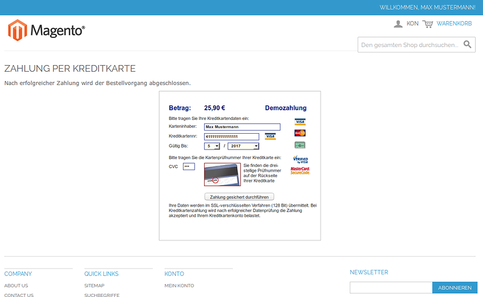Open the Warenkorb shopping cart icon

[x=427, y=23]
